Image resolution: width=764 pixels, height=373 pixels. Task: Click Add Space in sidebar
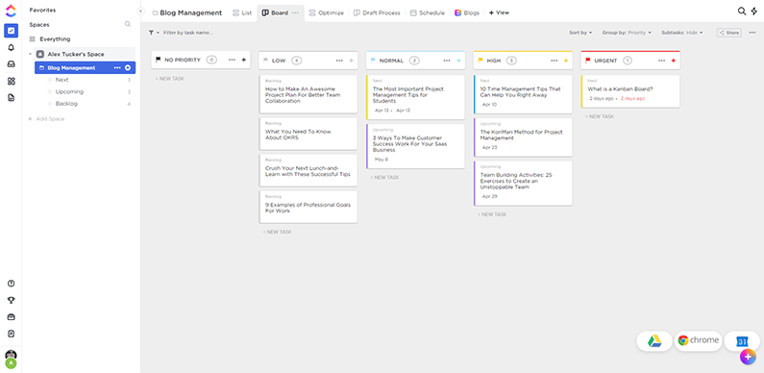pos(46,119)
